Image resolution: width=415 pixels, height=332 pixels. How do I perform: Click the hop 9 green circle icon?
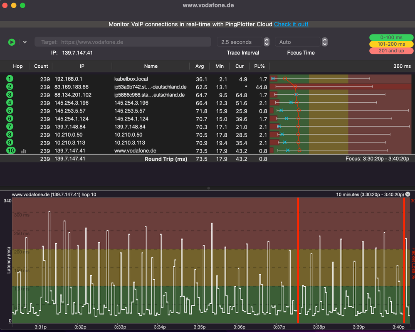tap(10, 143)
